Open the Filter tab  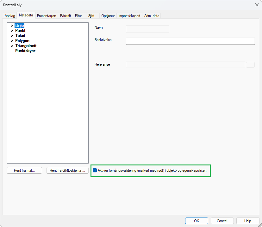78,16
